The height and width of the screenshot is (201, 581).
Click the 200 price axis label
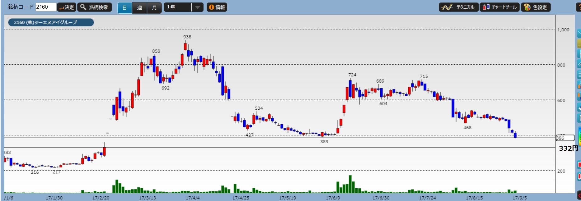click(x=561, y=171)
